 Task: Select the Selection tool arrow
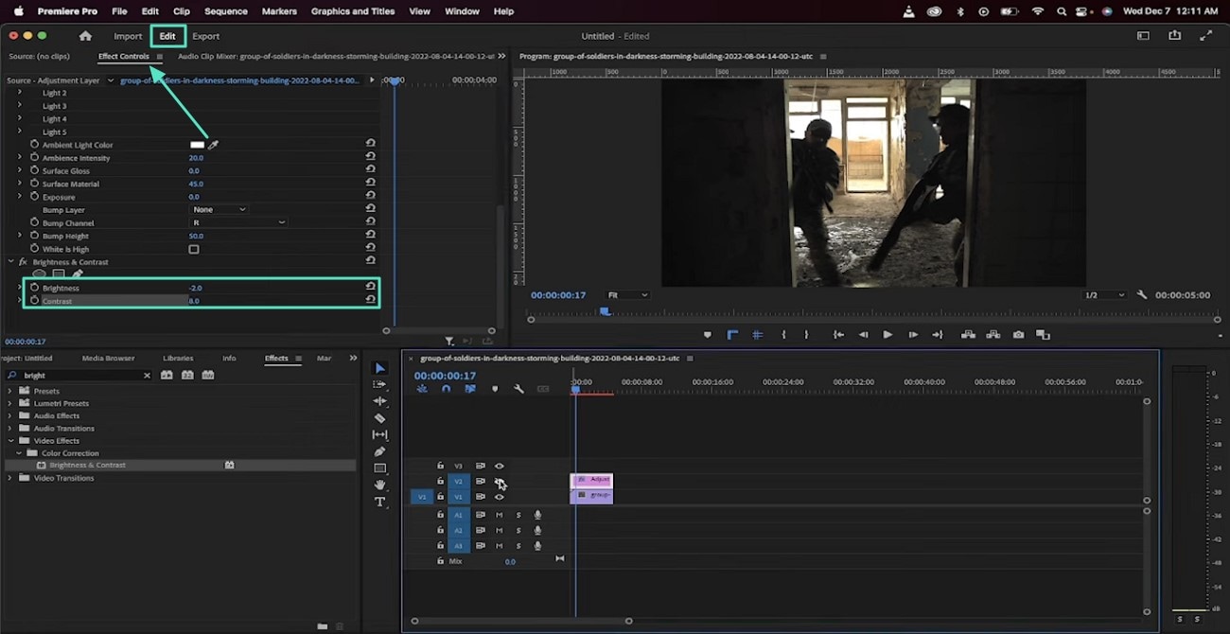(x=380, y=368)
